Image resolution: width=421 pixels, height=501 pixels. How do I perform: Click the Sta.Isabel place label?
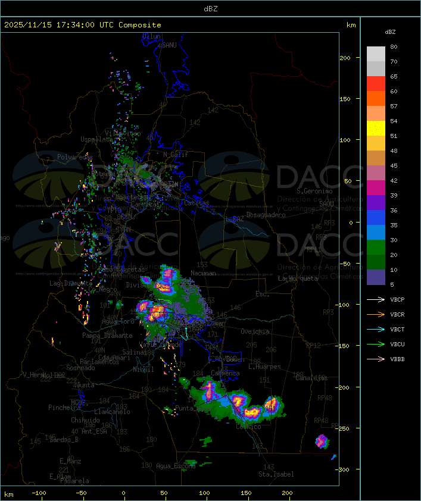[276, 474]
